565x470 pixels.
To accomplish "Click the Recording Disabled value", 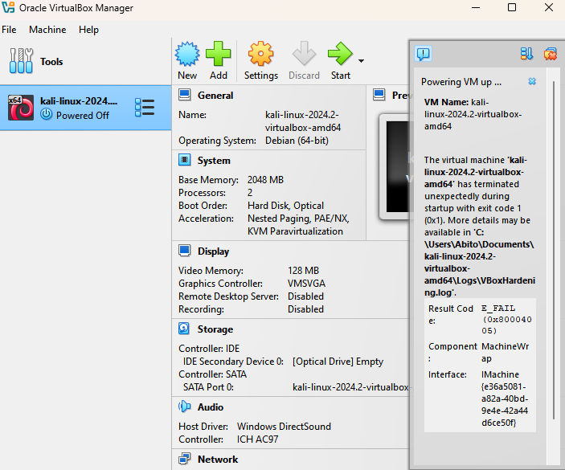I will (305, 309).
